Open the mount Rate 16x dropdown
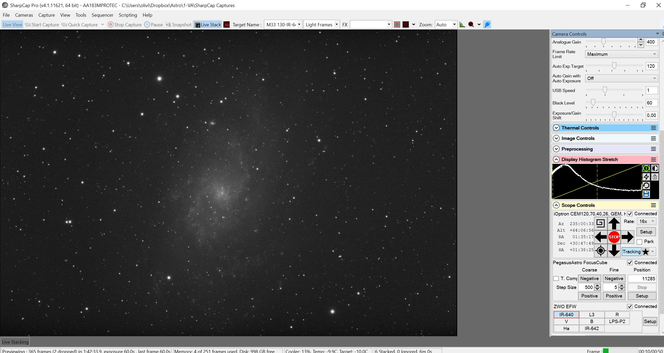Screen dimensions: 664x353 646,221
